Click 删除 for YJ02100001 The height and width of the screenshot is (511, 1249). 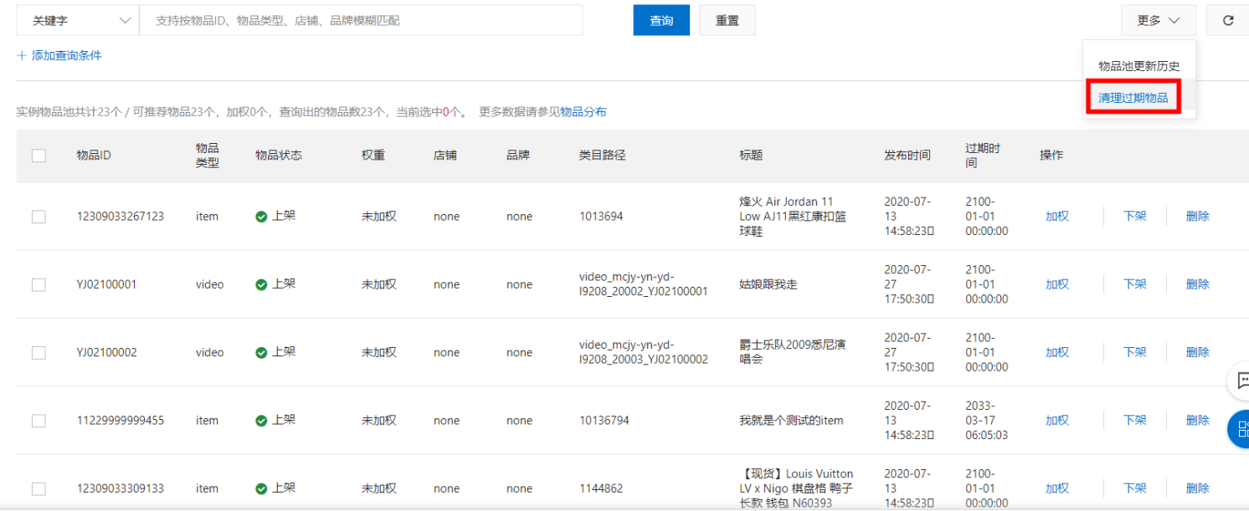tap(1198, 284)
